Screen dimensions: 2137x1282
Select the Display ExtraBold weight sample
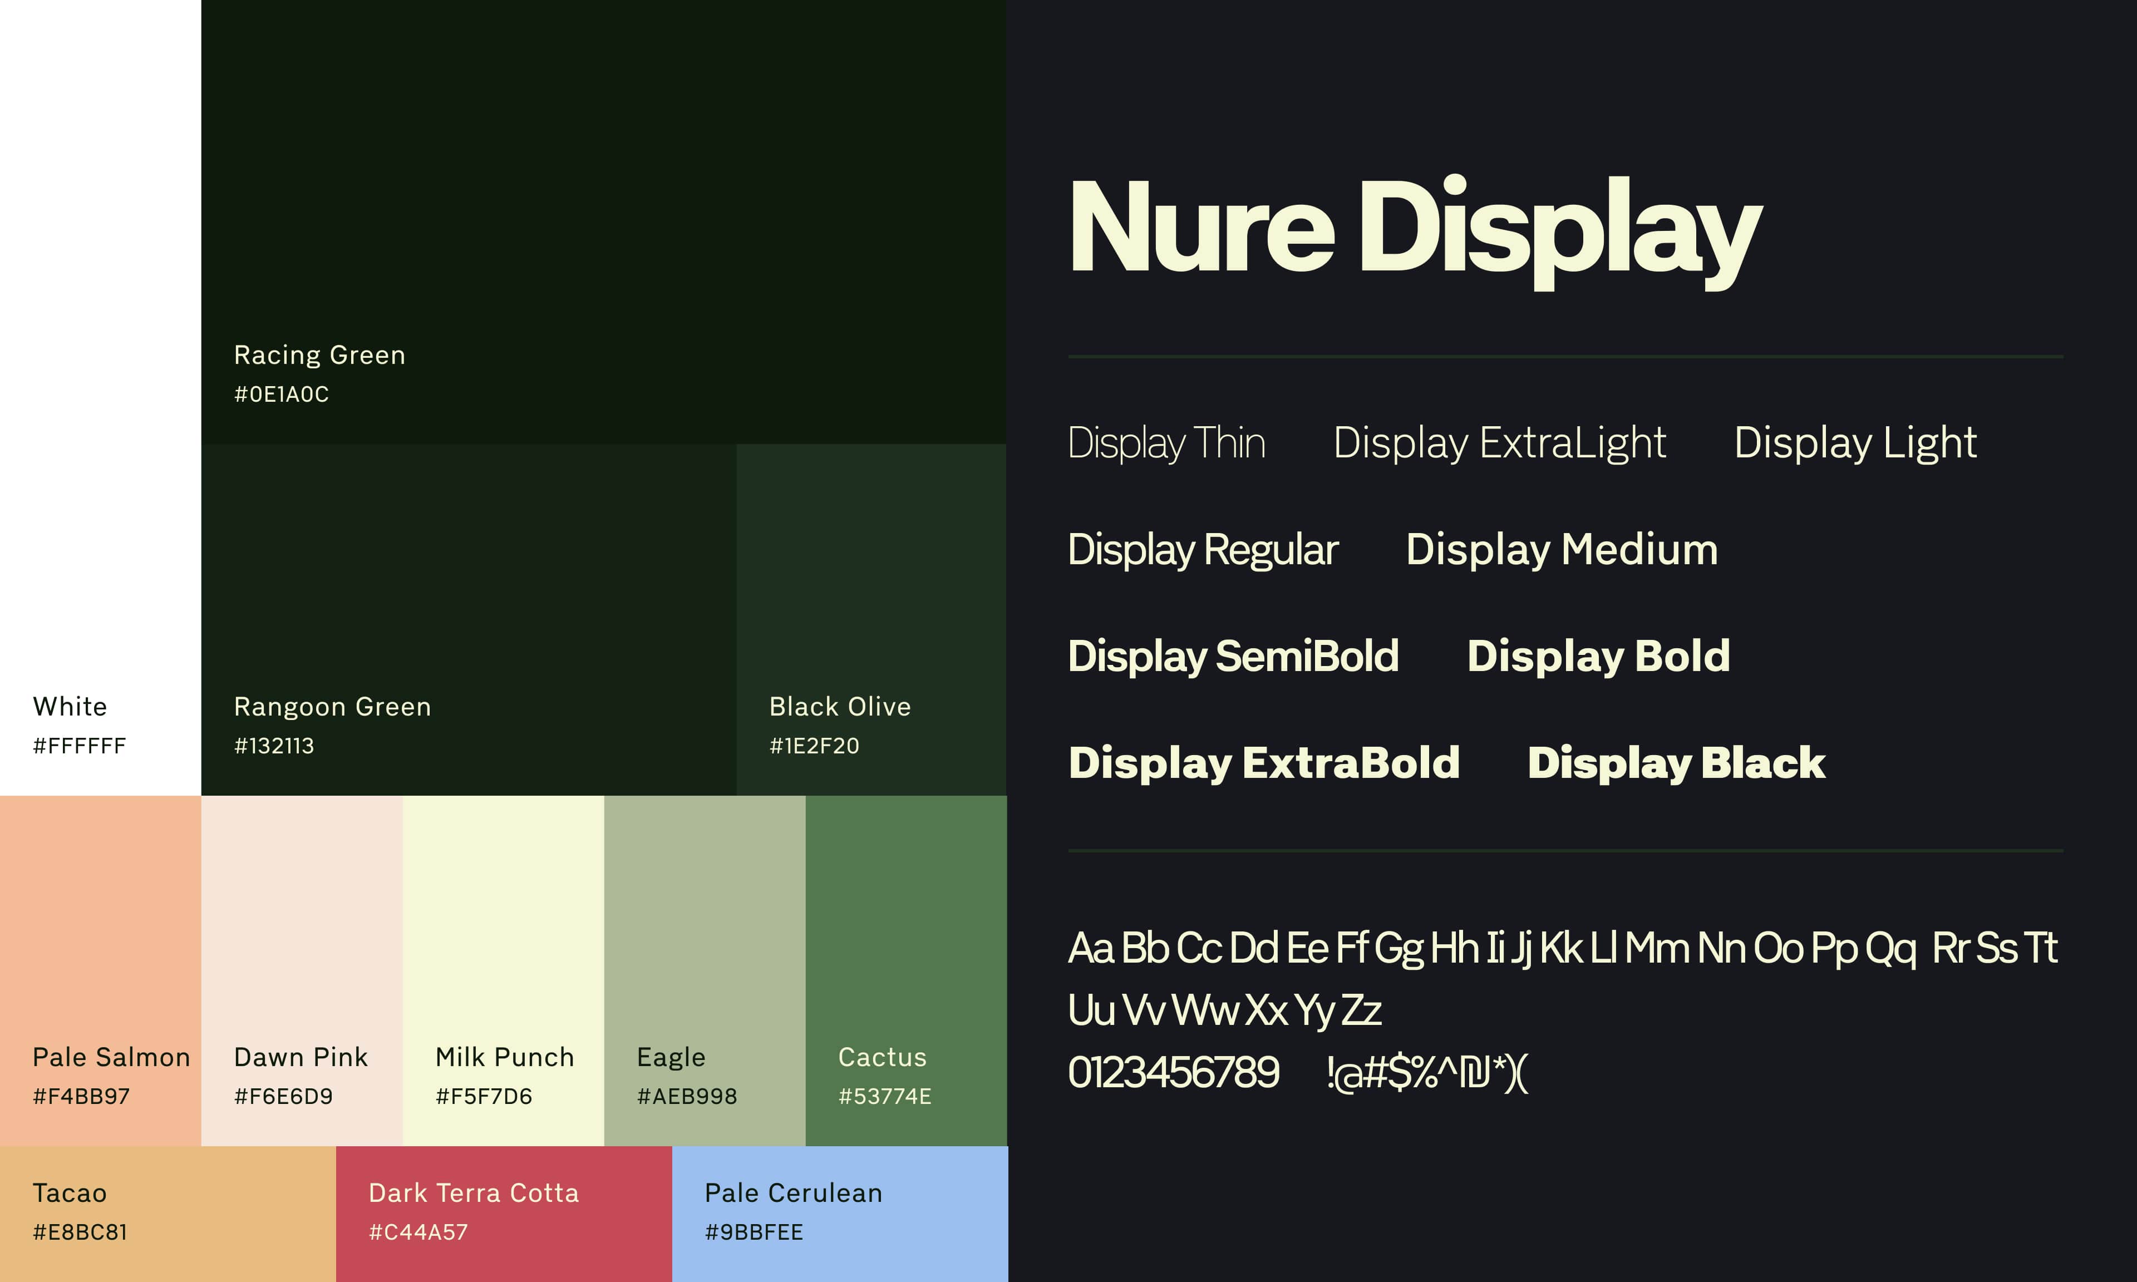1264,765
